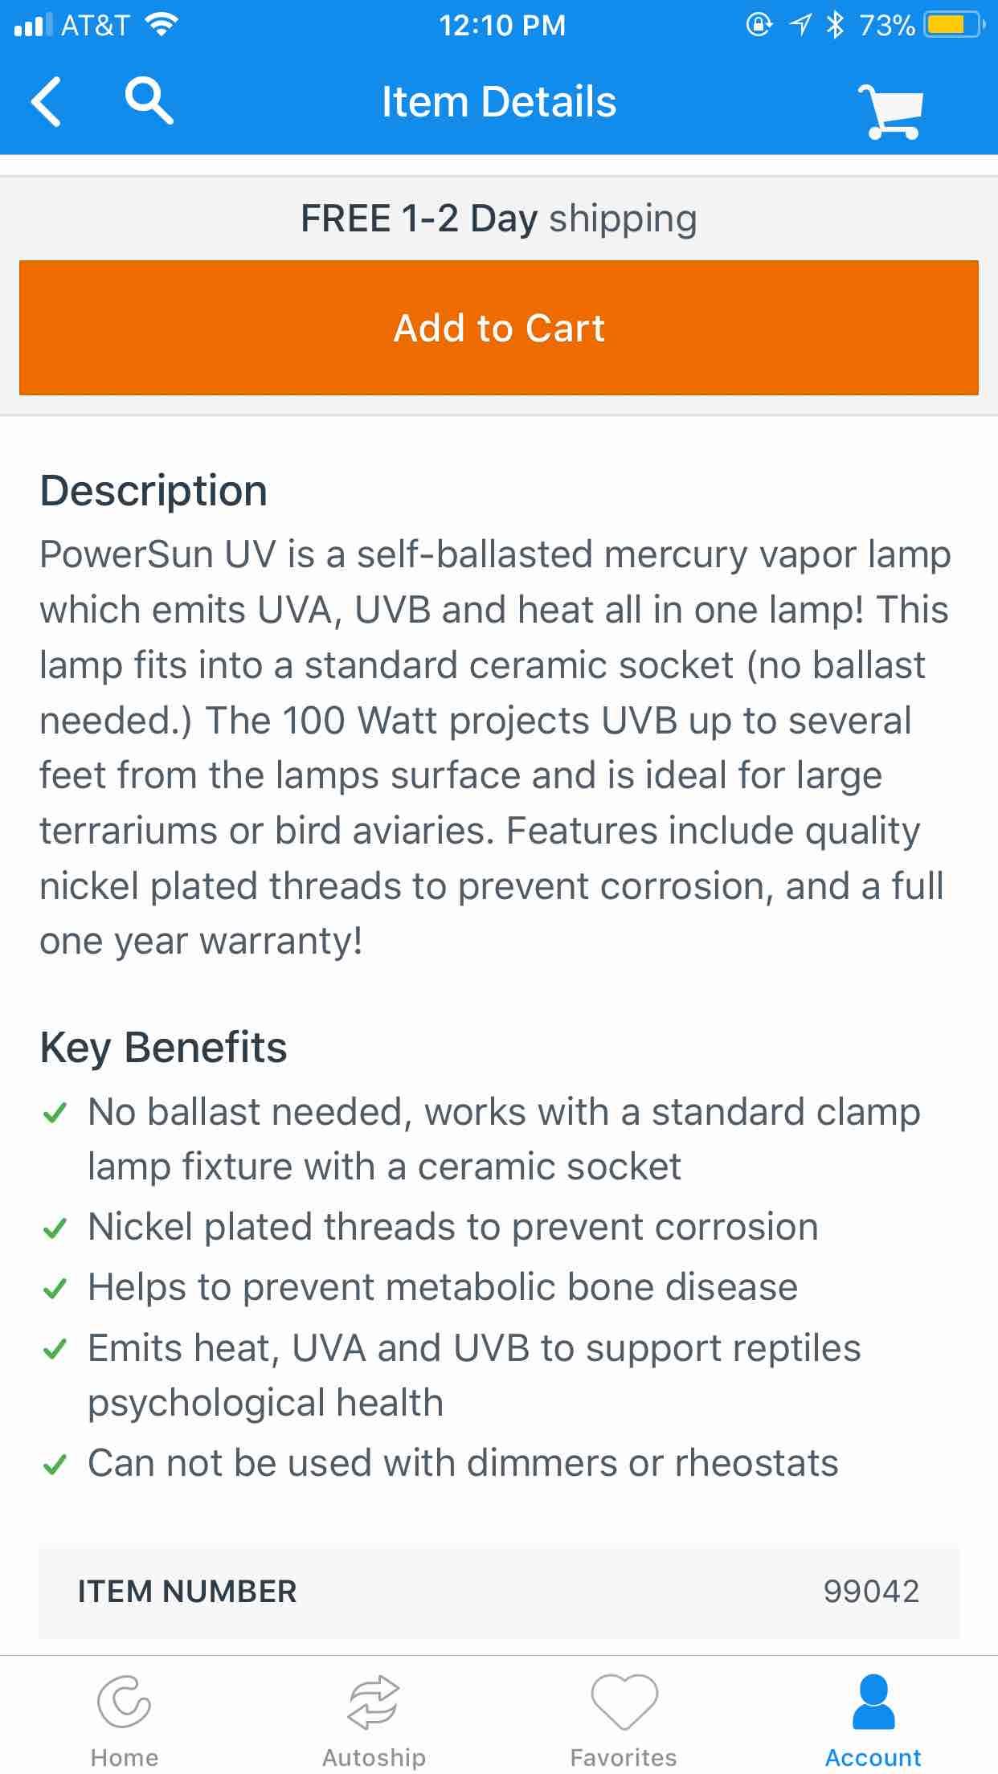Tap the back arrow icon

(47, 102)
